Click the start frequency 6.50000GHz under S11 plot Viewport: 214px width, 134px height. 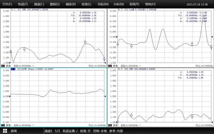(x=22, y=66)
